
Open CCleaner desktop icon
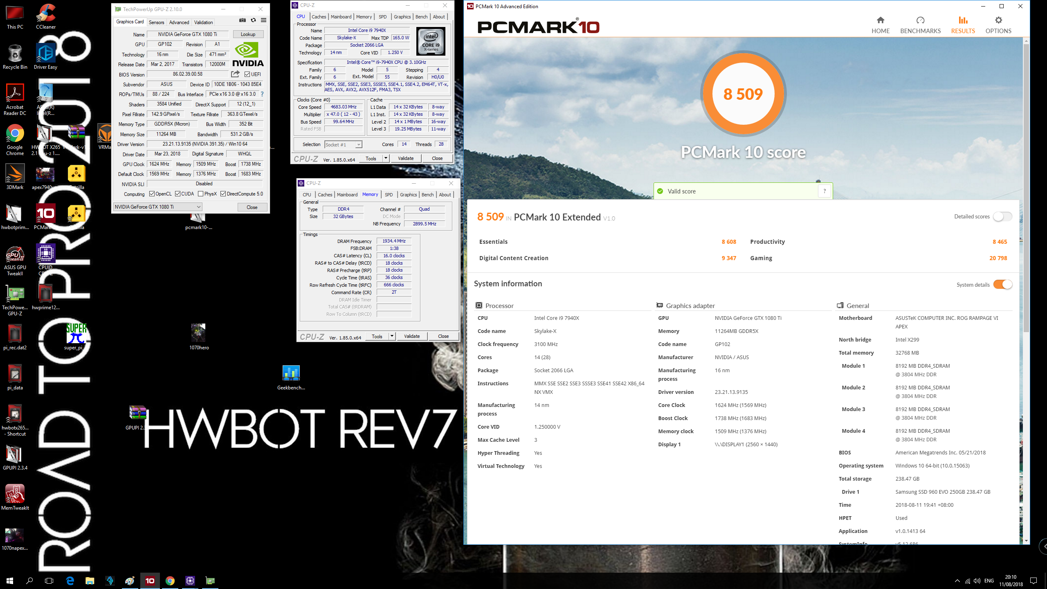(x=46, y=17)
